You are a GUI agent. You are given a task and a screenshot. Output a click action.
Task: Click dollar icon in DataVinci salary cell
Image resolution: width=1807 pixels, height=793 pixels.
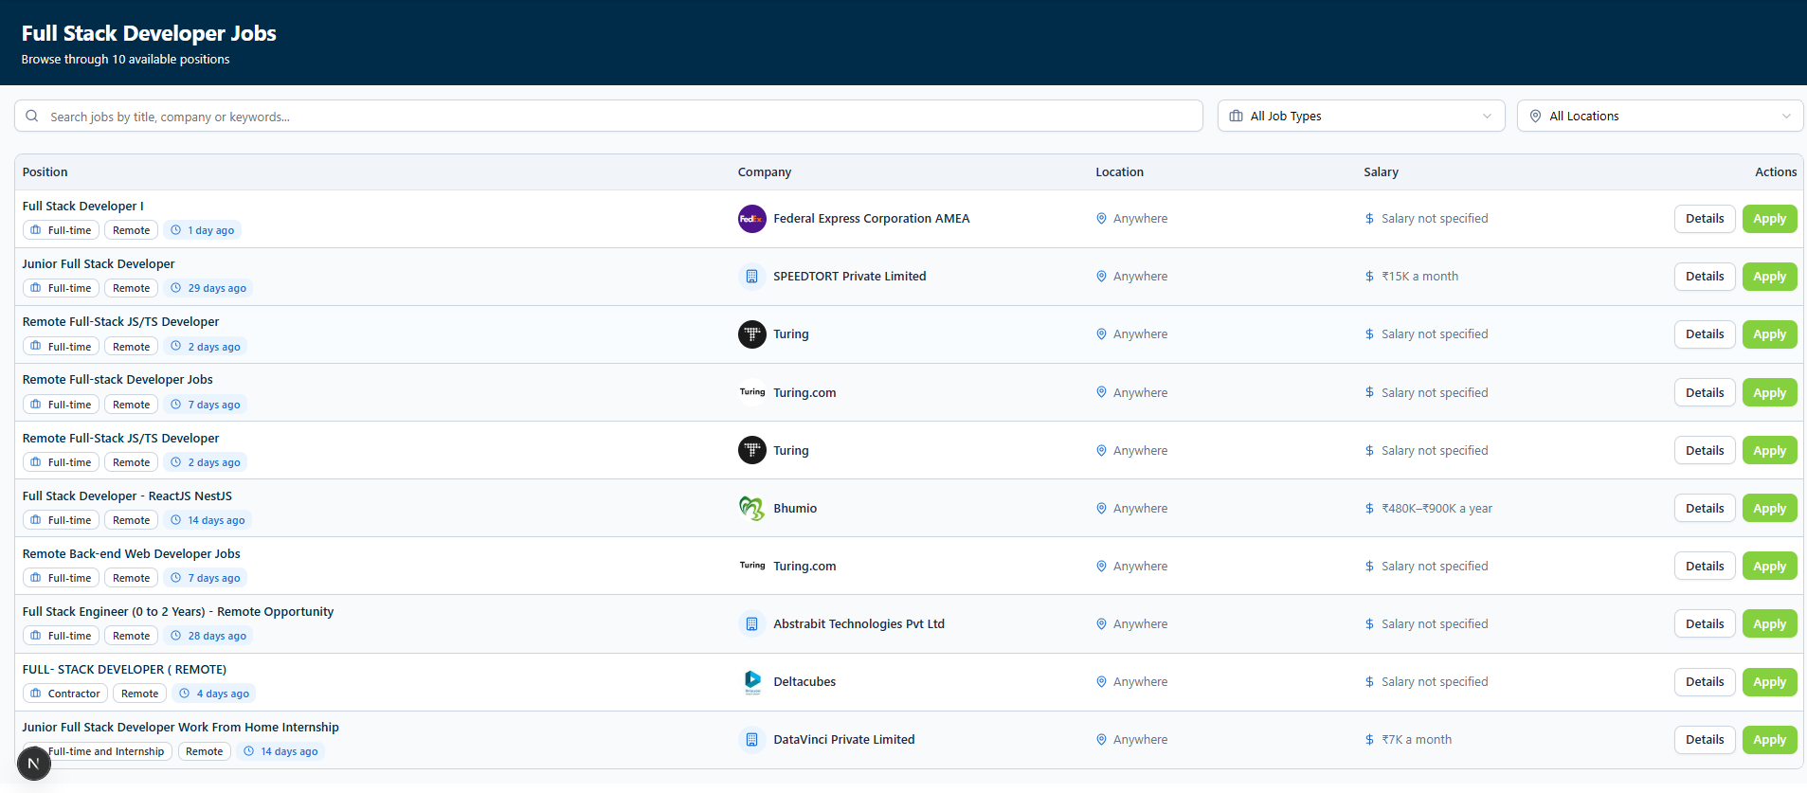click(x=1369, y=740)
